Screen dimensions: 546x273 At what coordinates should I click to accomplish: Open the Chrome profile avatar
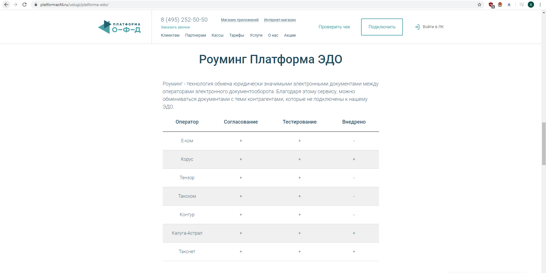pos(531,5)
